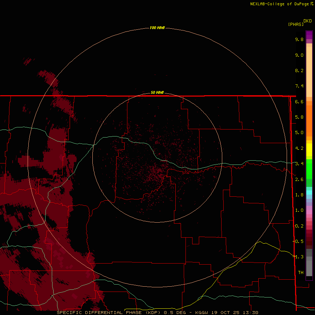Pick the pink band in color scale
The width and height of the screenshot is (315, 315).
click(309, 212)
